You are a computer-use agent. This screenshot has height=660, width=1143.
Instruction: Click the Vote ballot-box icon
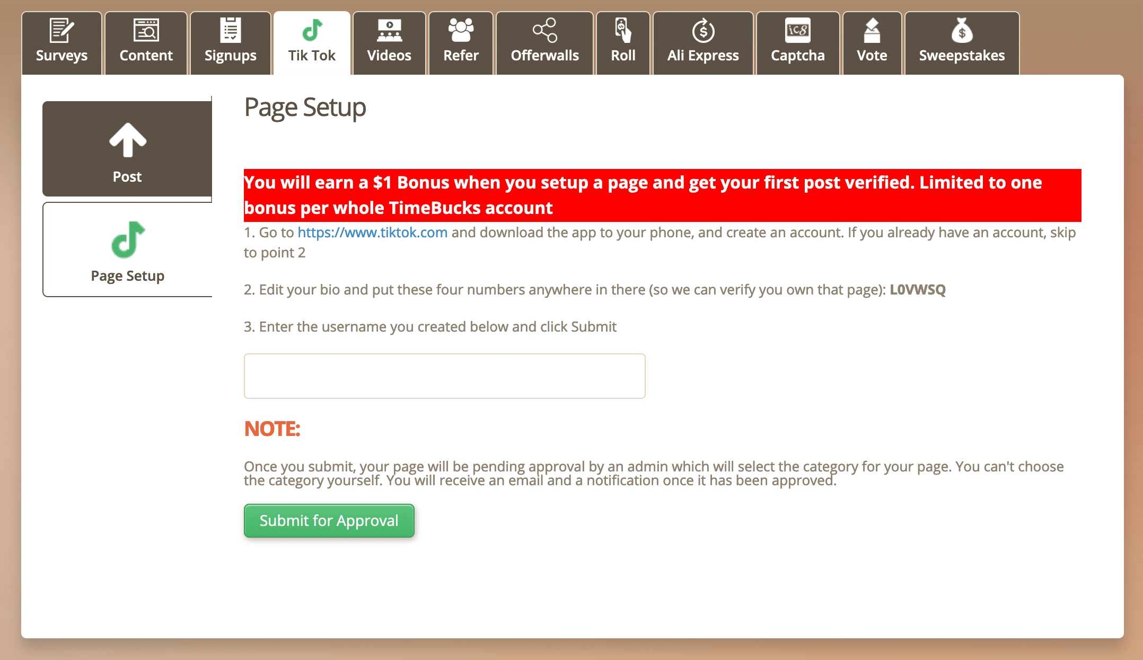[872, 30]
